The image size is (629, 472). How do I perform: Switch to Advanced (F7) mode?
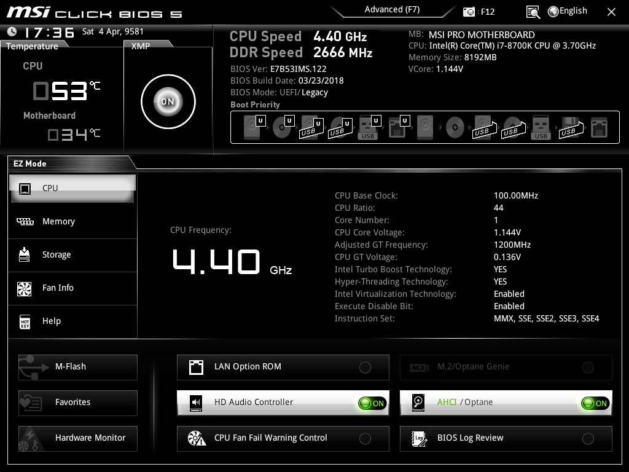(392, 10)
